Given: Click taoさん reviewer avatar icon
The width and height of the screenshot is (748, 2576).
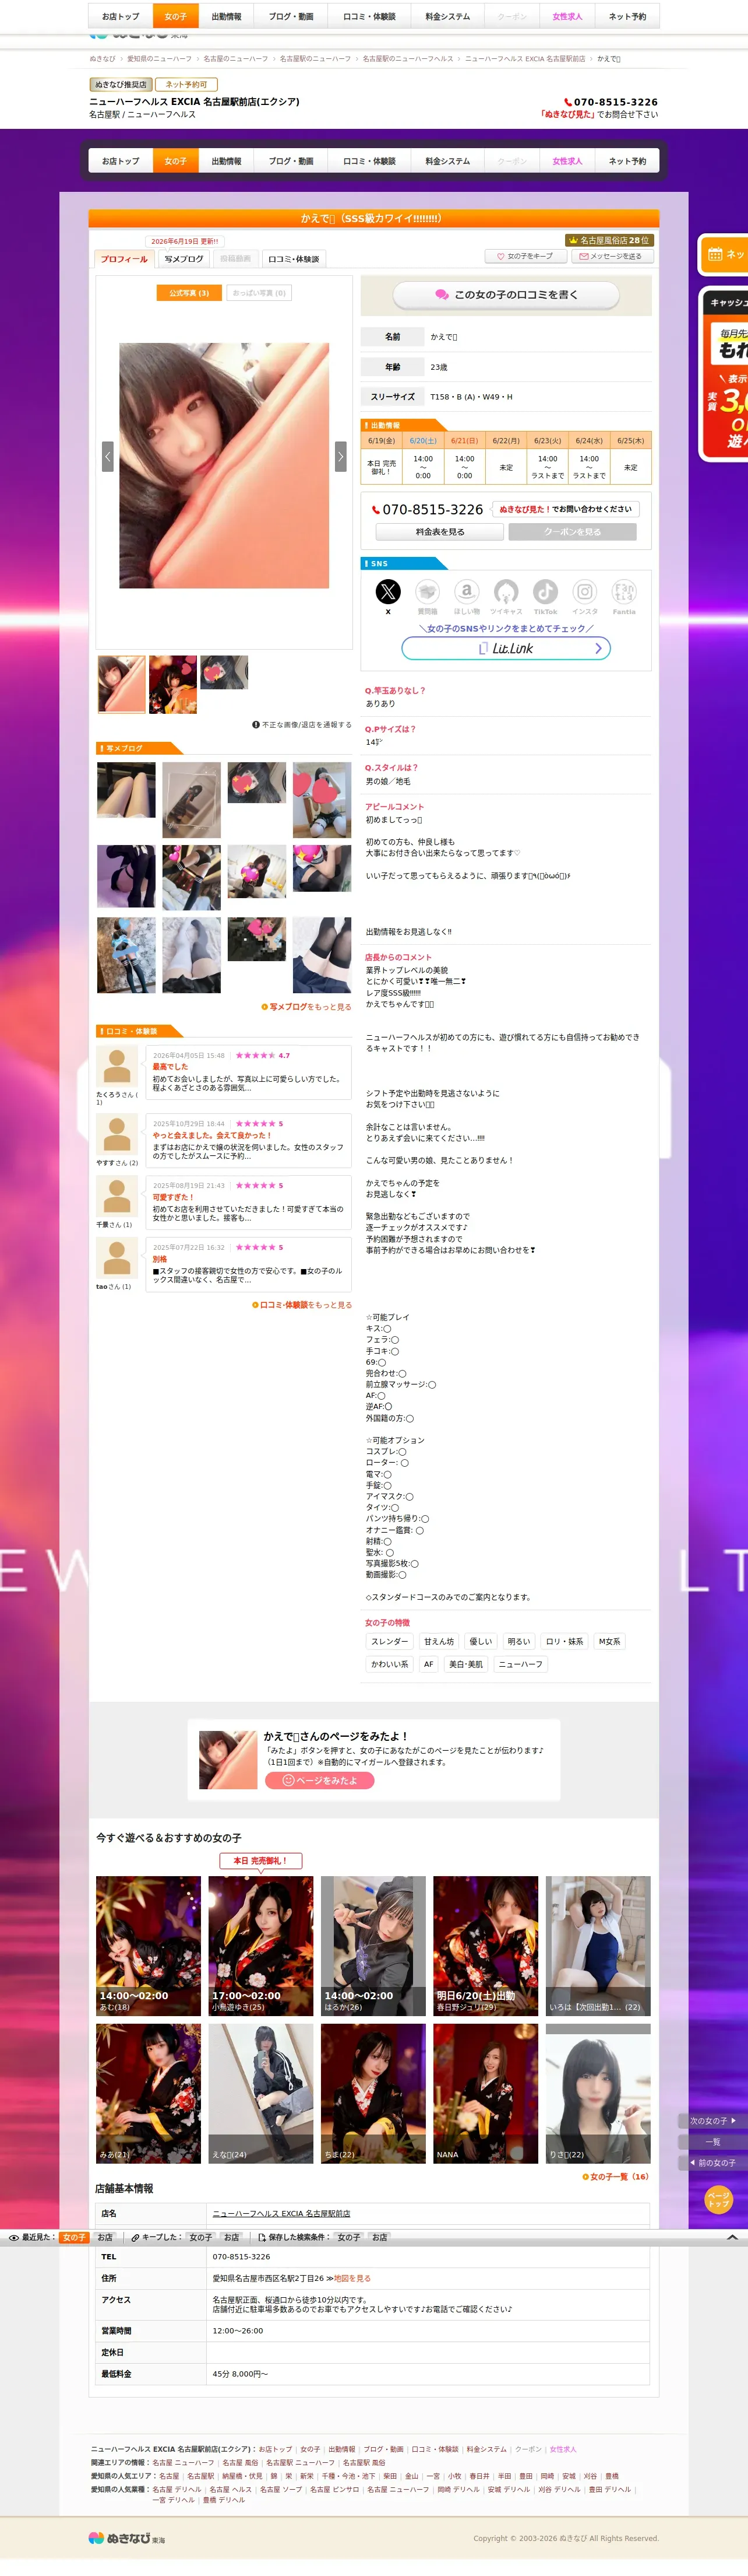Looking at the screenshot, I should pos(117,1258).
